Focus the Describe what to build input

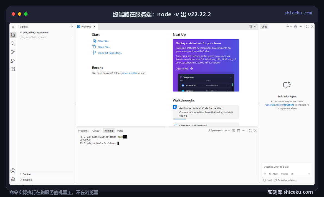coord(287,167)
